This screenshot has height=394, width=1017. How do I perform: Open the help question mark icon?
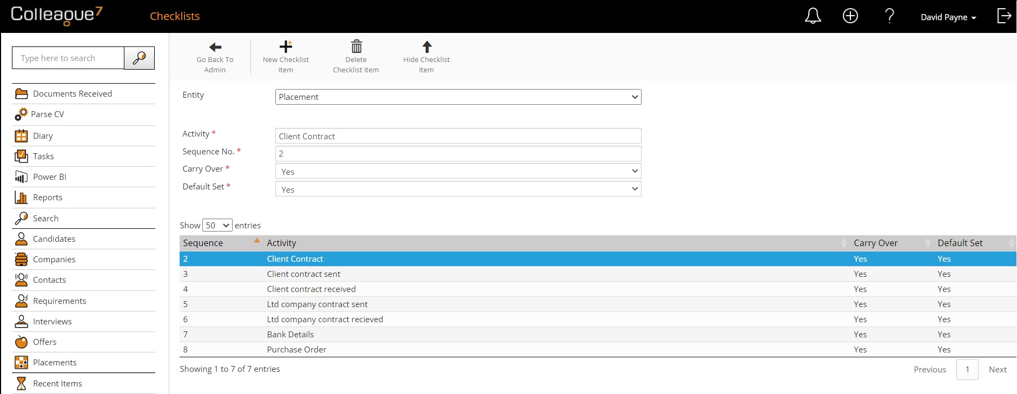pyautogui.click(x=889, y=16)
